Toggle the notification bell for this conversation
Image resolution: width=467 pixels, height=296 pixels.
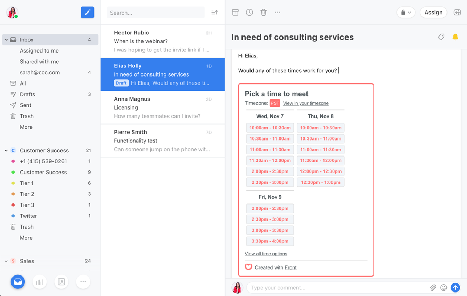click(456, 37)
